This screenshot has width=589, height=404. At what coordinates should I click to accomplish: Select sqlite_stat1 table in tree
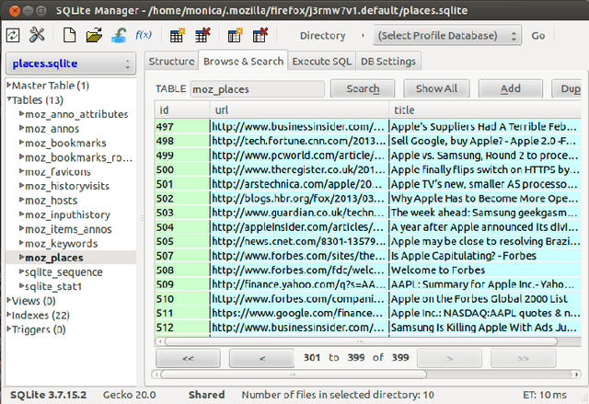pyautogui.click(x=53, y=286)
